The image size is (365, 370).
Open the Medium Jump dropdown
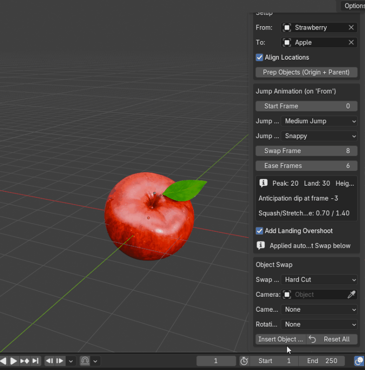pos(319,121)
